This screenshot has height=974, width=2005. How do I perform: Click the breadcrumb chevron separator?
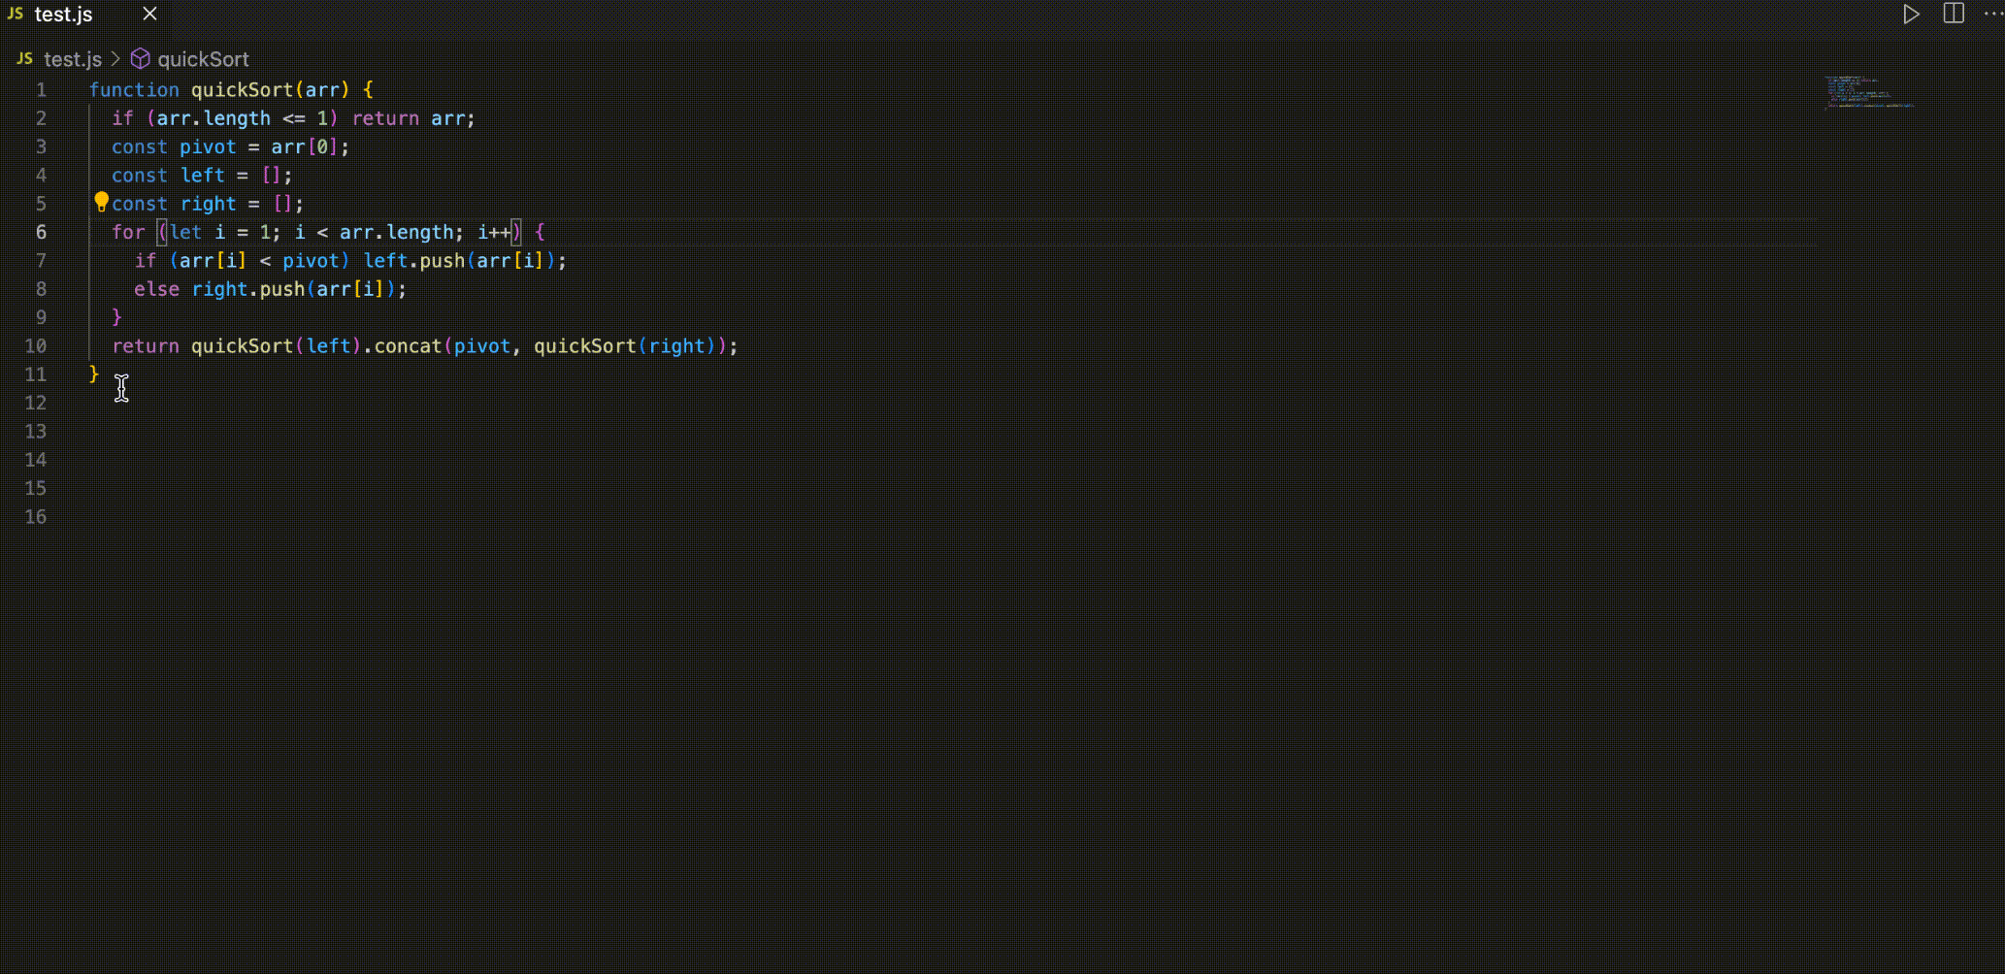pyautogui.click(x=115, y=59)
